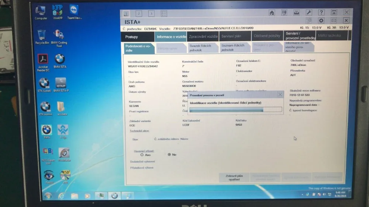Click the Technické akce link
Image resolution: width=369 pixels, height=207 pixels.
(x=139, y=131)
